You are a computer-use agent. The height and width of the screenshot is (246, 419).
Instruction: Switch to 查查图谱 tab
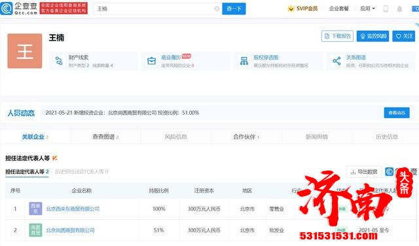click(105, 137)
